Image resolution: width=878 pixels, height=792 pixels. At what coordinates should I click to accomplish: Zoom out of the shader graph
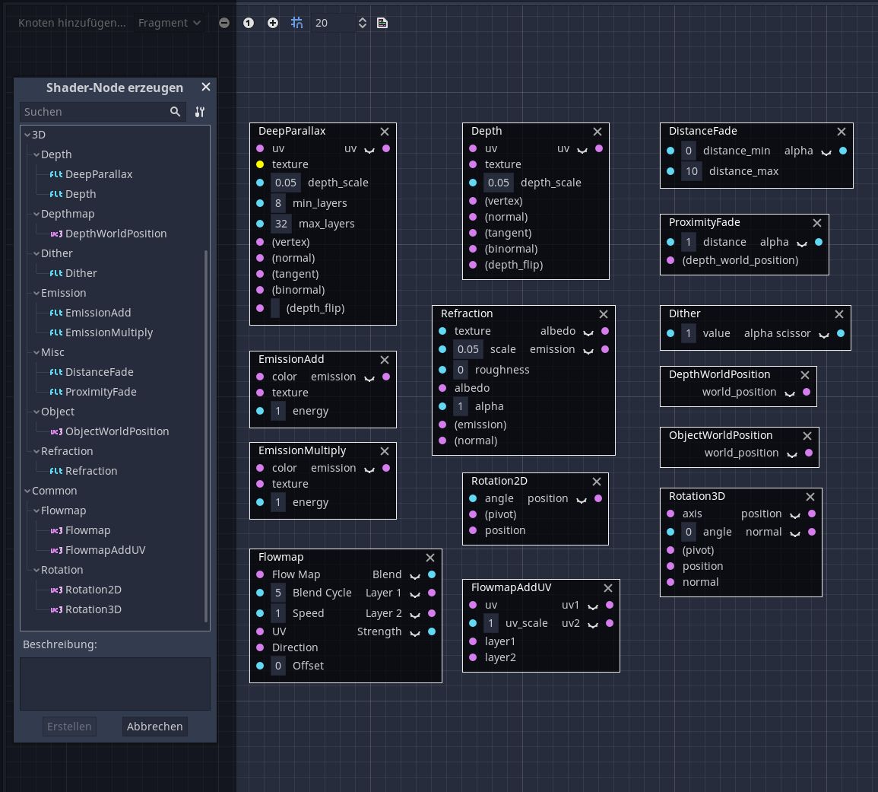click(x=223, y=23)
